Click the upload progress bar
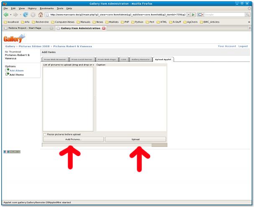Image resolution: width=254 pixels, height=207 pixels. pos(105,145)
